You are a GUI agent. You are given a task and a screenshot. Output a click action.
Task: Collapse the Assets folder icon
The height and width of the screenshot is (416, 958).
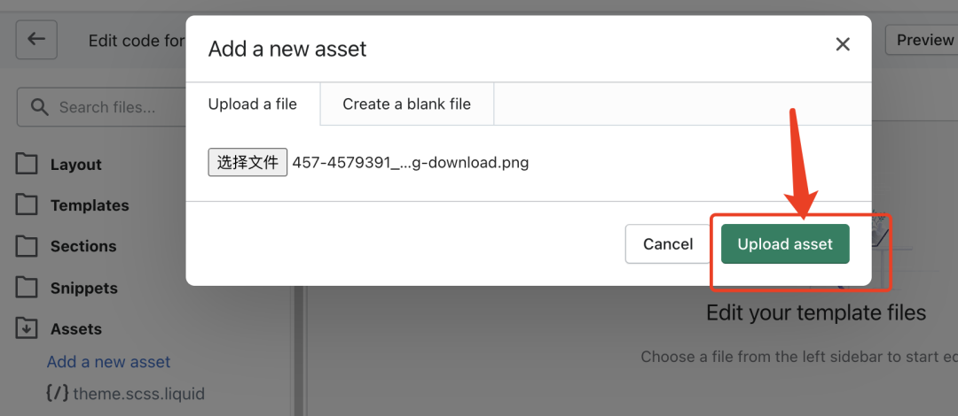(x=27, y=328)
